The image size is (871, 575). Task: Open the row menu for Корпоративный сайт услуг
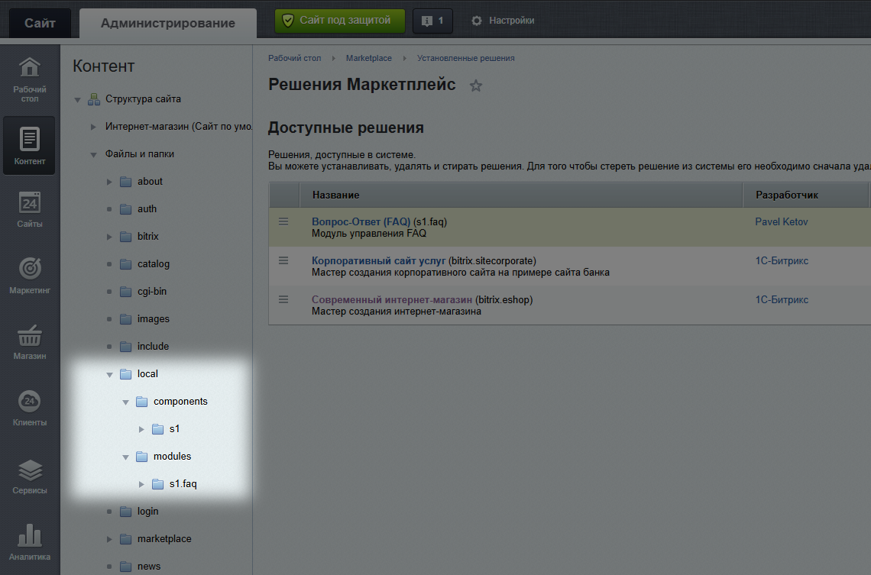point(283,260)
